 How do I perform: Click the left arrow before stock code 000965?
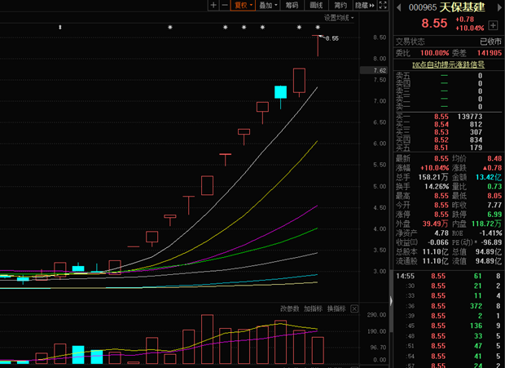click(x=397, y=7)
